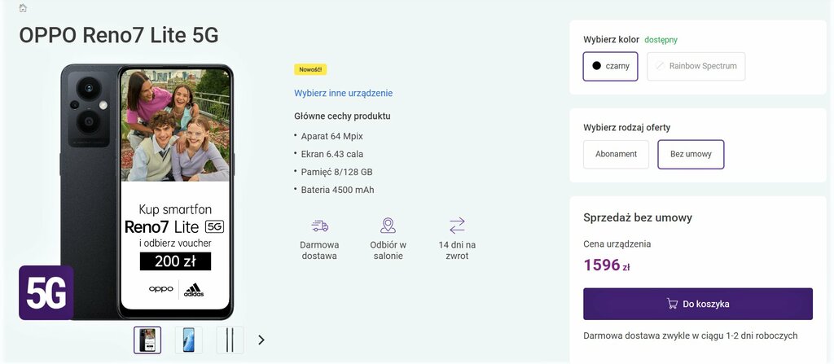834x364 pixels.
Task: Click the adidas logo on the phone screen
Action: pyautogui.click(x=194, y=290)
